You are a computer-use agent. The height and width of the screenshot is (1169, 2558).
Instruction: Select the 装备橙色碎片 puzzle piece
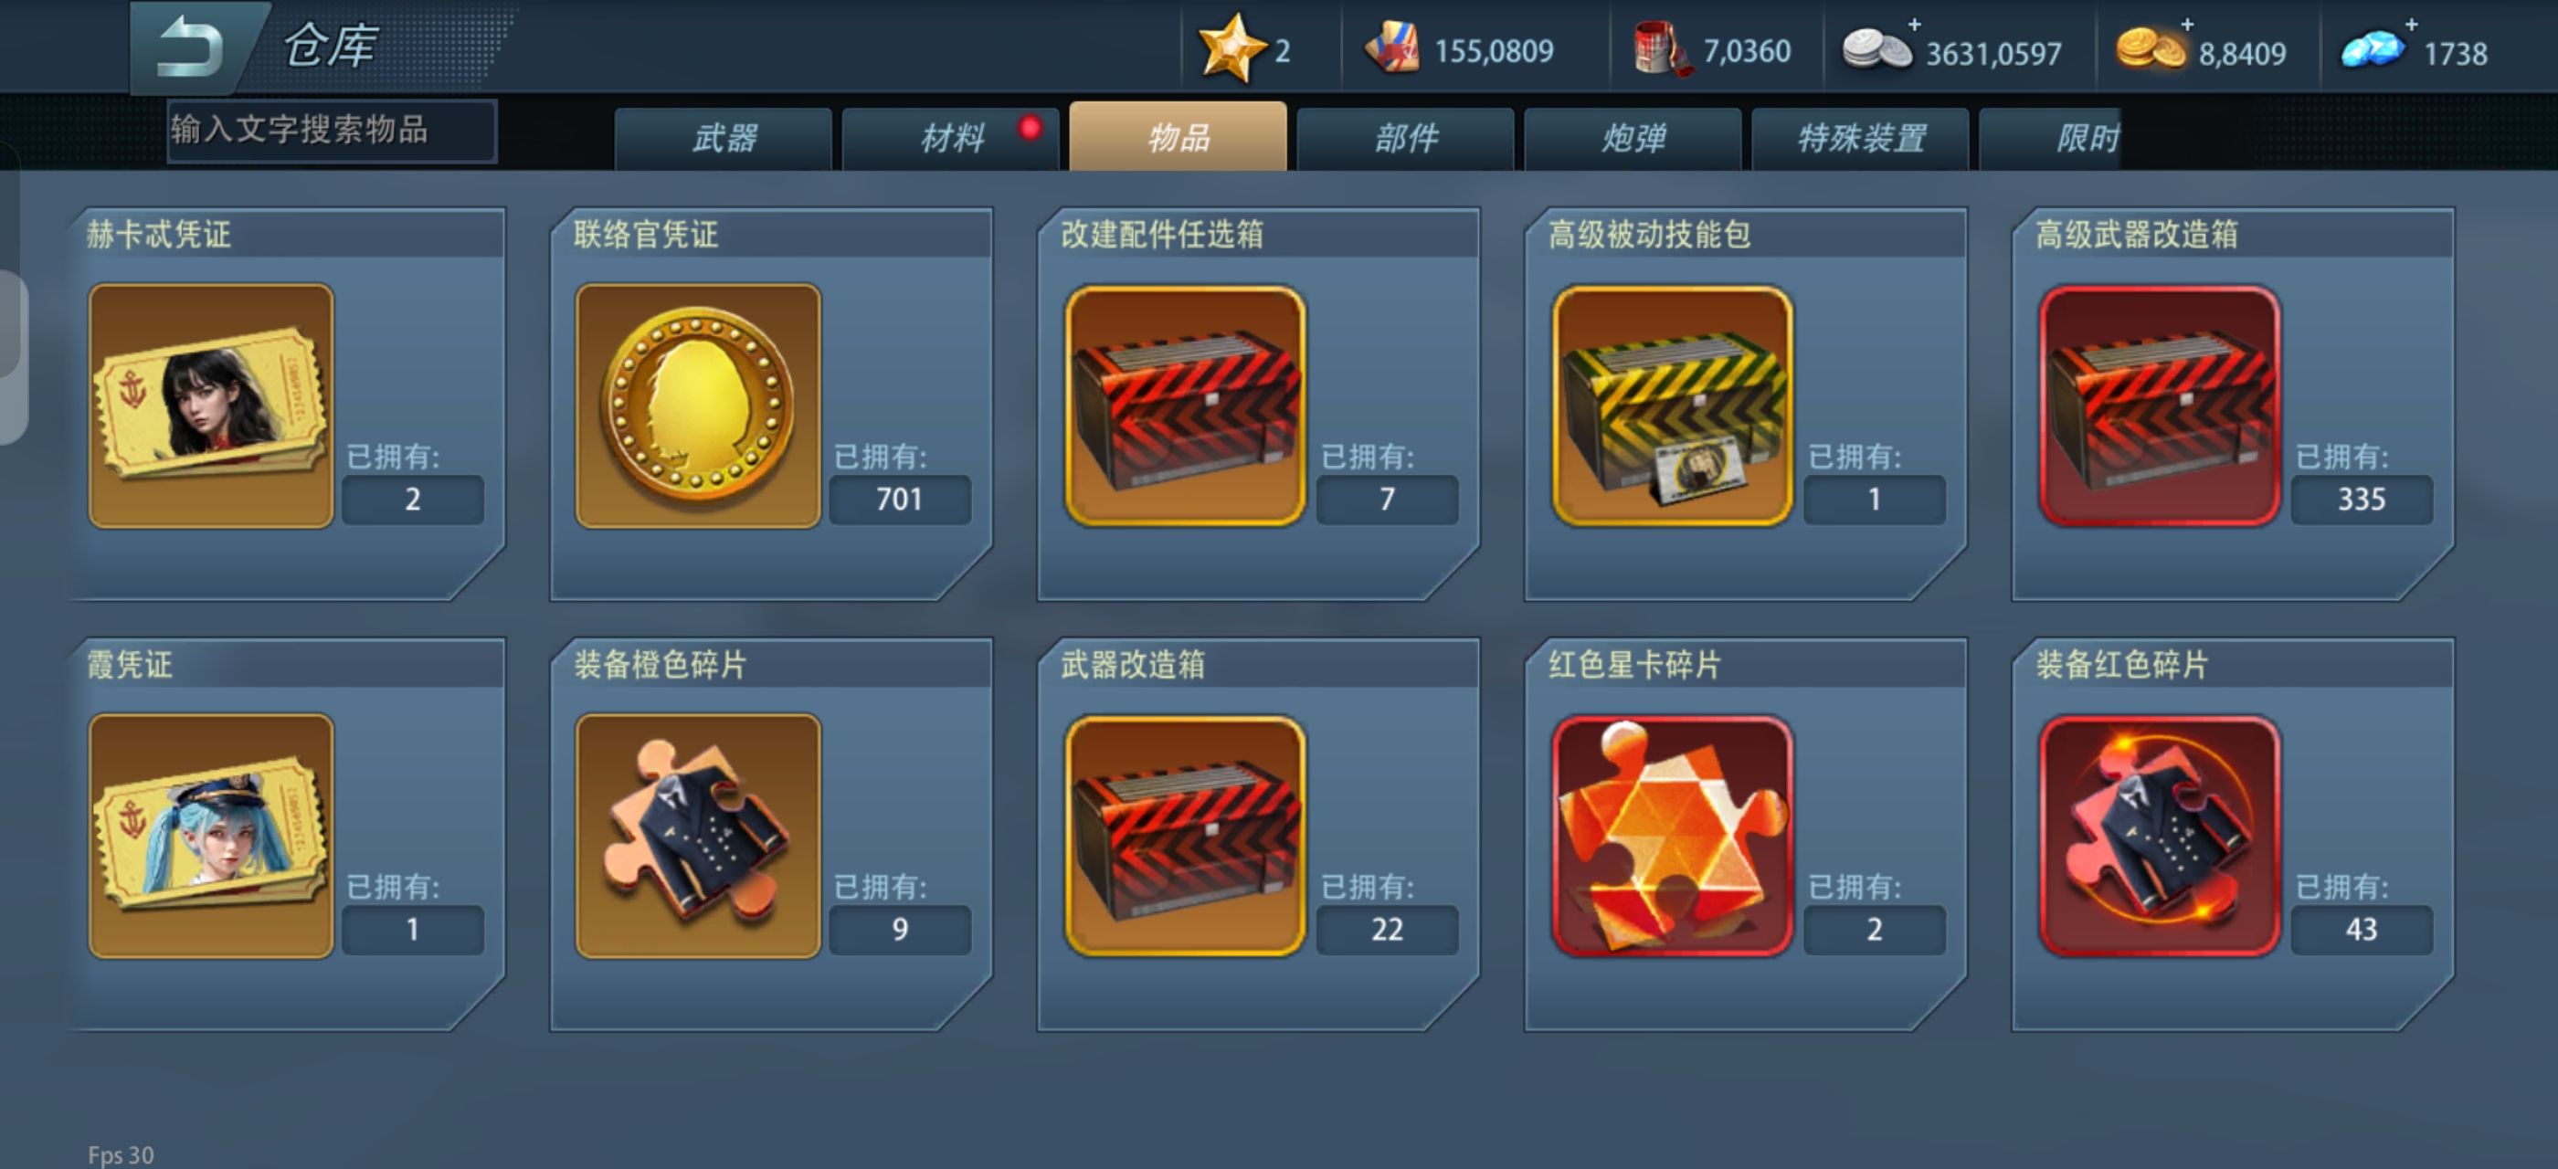pyautogui.click(x=698, y=836)
